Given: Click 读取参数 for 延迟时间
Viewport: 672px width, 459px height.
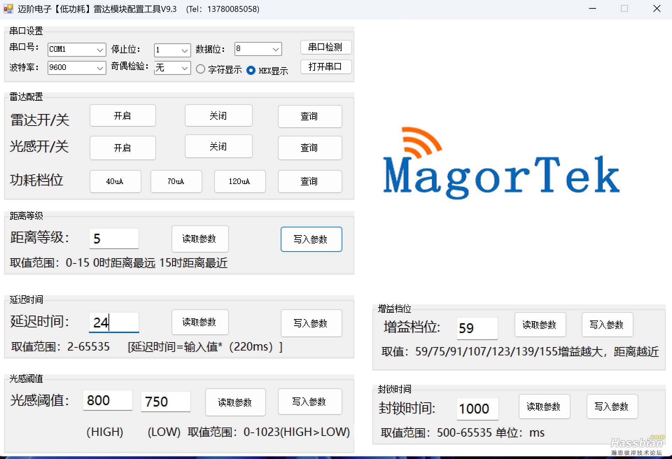Looking at the screenshot, I should [199, 322].
